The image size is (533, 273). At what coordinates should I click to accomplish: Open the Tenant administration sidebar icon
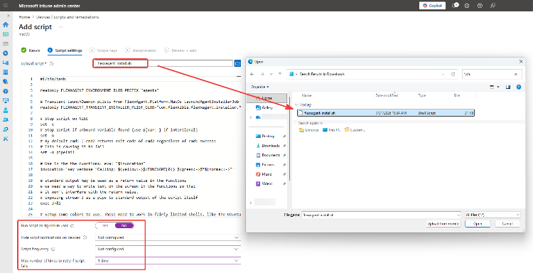pyautogui.click(x=6, y=129)
